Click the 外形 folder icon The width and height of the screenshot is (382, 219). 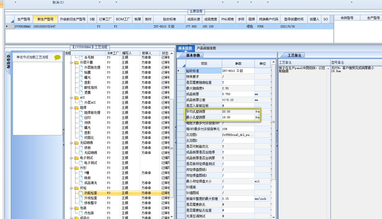click(77, 168)
